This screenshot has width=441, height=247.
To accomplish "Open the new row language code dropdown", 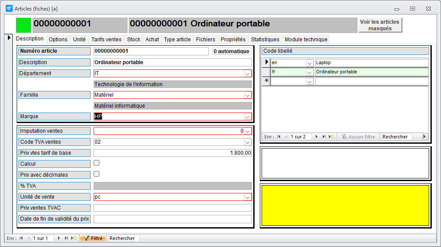I will point(310,81).
